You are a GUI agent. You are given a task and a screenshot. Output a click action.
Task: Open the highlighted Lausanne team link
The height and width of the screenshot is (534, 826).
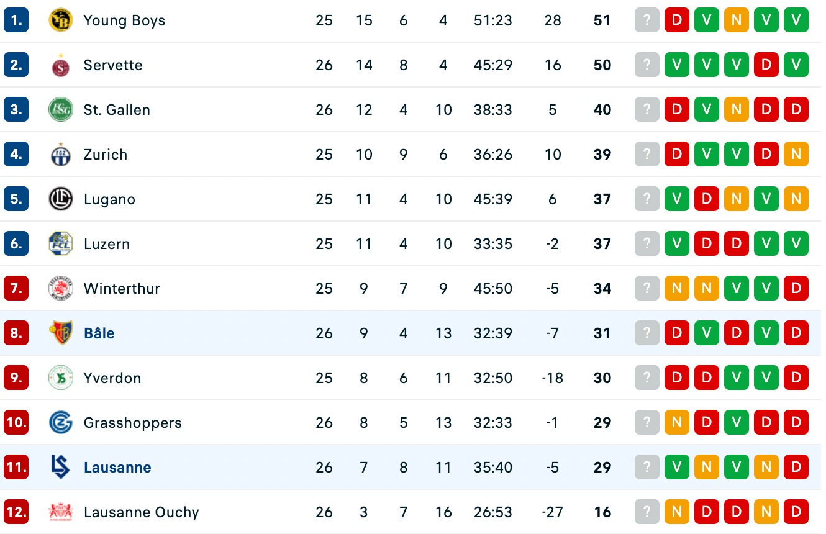coord(117,468)
